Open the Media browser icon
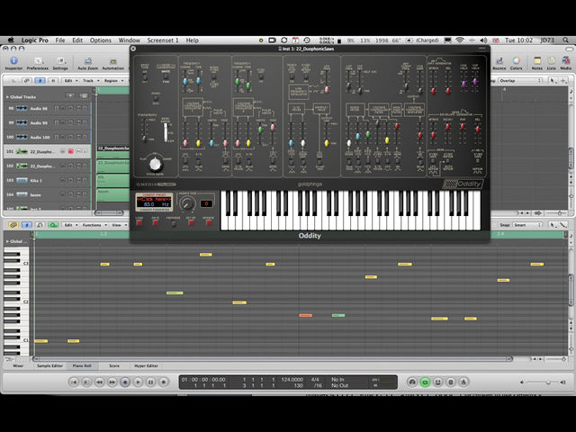The height and width of the screenshot is (432, 576). click(x=565, y=63)
